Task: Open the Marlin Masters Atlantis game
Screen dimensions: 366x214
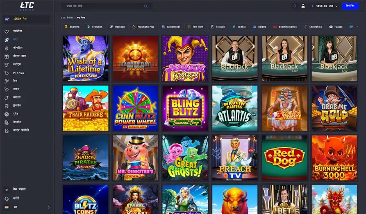Action: coord(235,108)
